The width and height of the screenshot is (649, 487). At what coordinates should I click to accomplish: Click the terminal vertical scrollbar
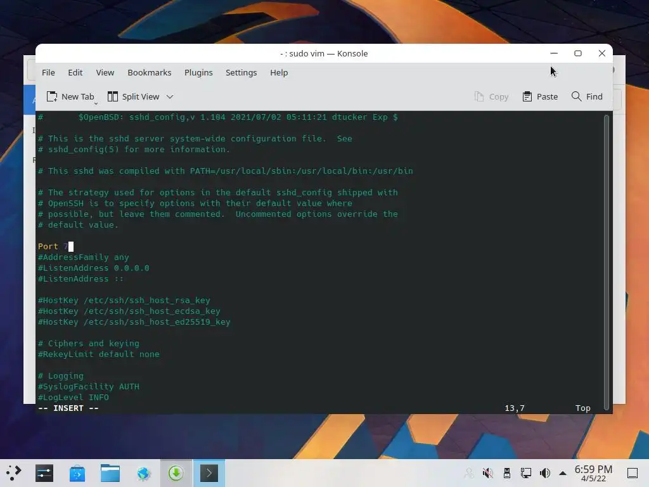pyautogui.click(x=607, y=262)
